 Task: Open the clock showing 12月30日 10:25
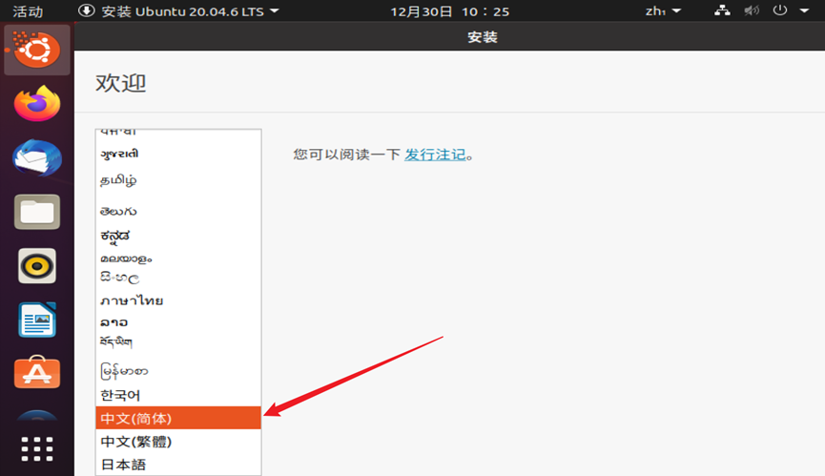[450, 11]
